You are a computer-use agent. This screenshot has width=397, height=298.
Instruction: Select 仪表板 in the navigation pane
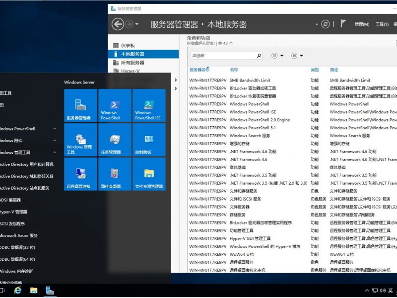point(143,45)
